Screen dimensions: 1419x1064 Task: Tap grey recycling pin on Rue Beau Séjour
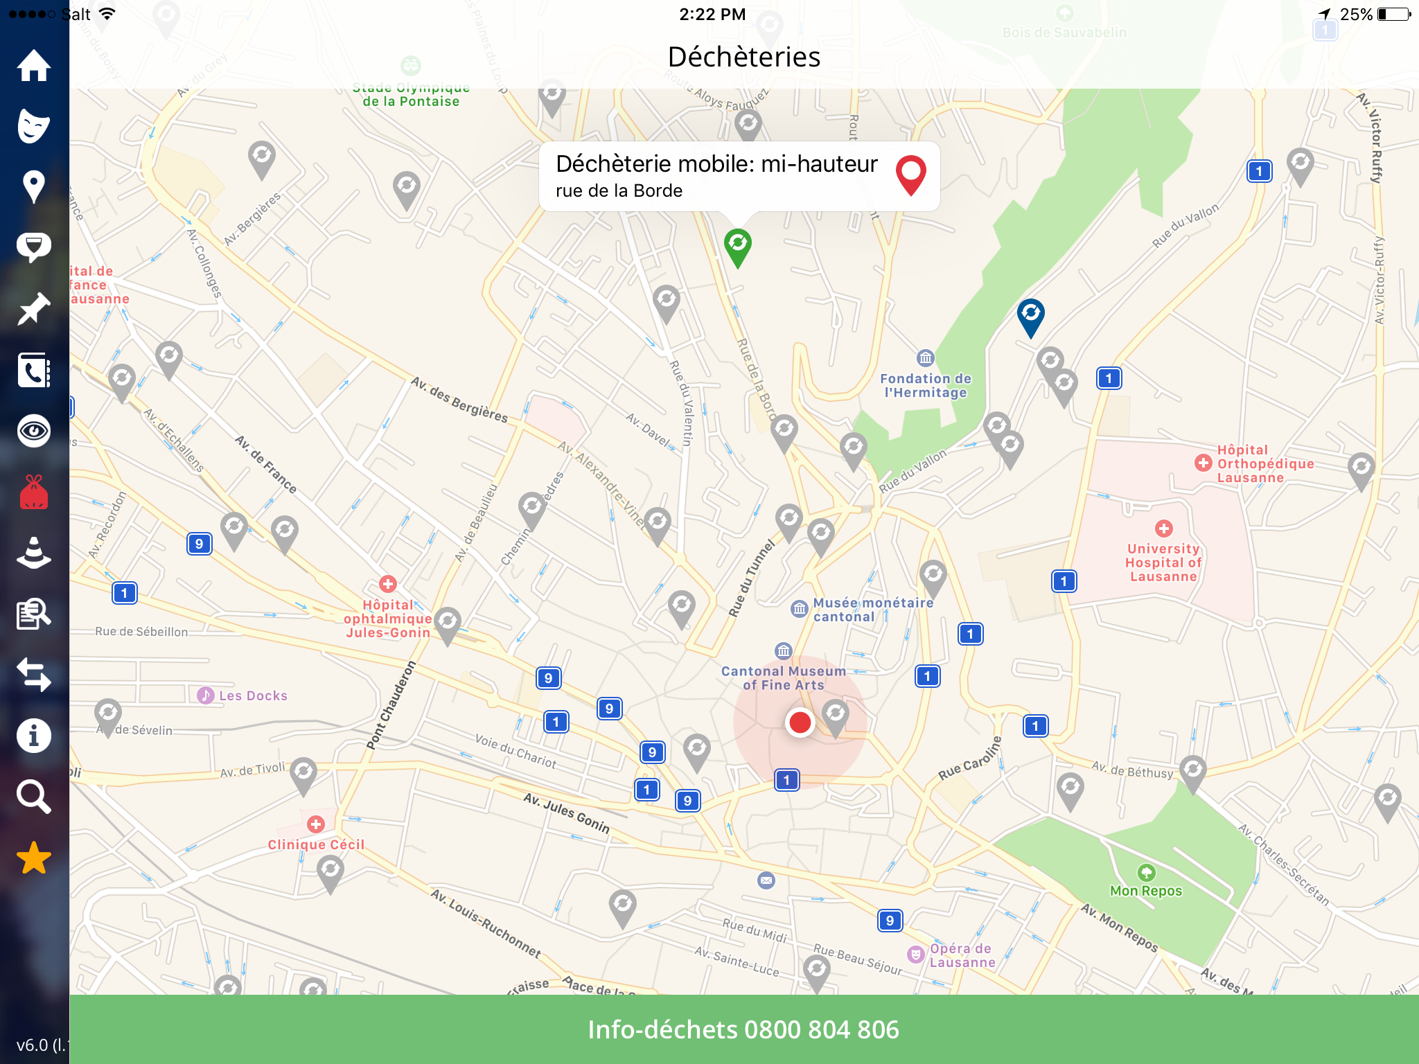click(x=817, y=973)
